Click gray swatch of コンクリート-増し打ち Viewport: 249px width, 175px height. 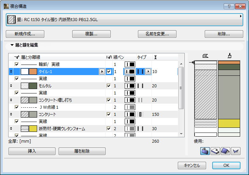[33, 100]
